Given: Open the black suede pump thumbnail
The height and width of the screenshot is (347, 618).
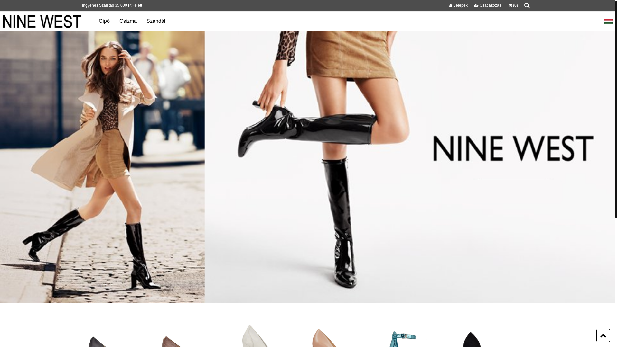Looking at the screenshot, I should pyautogui.click(x=472, y=339).
